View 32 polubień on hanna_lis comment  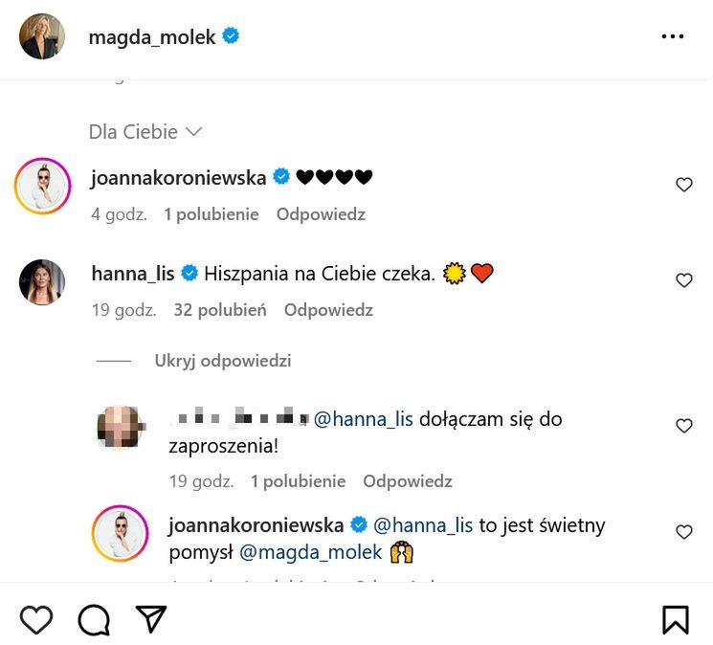(220, 310)
